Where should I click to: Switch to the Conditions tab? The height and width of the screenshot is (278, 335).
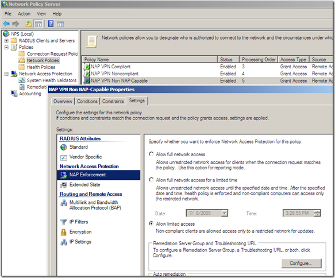[x=87, y=101]
